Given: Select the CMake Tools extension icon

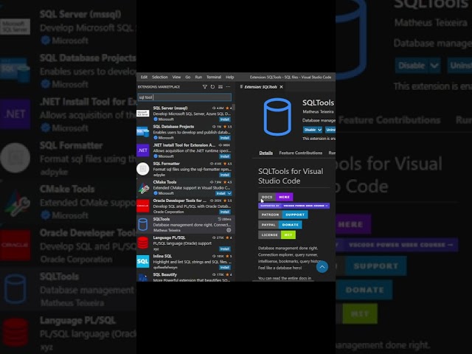Looking at the screenshot, I should pyautogui.click(x=142, y=187).
